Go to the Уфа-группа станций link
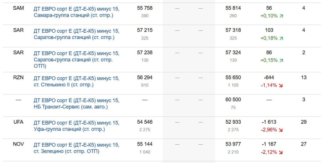Image resolution: width=325 pixels, height=163 pixels. click(76, 126)
